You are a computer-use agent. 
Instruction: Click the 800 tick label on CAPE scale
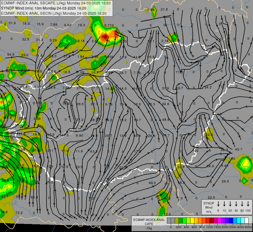202,227
